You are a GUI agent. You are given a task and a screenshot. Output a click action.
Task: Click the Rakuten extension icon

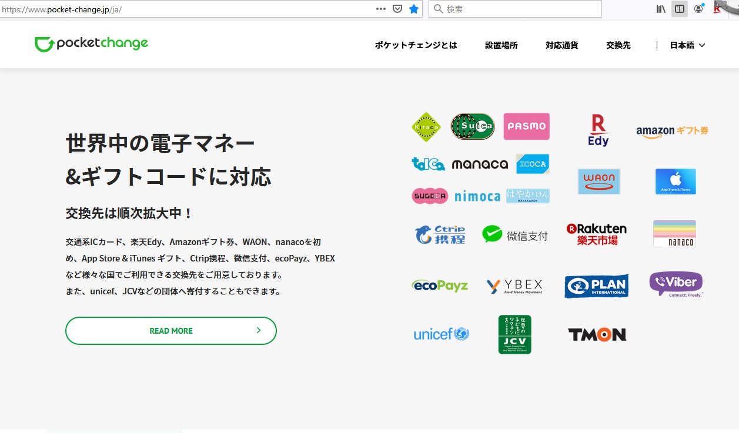[717, 9]
